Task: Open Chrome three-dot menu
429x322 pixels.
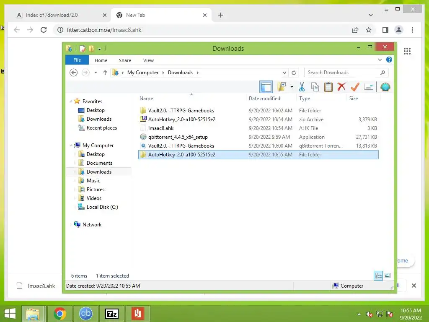Action: (412, 30)
